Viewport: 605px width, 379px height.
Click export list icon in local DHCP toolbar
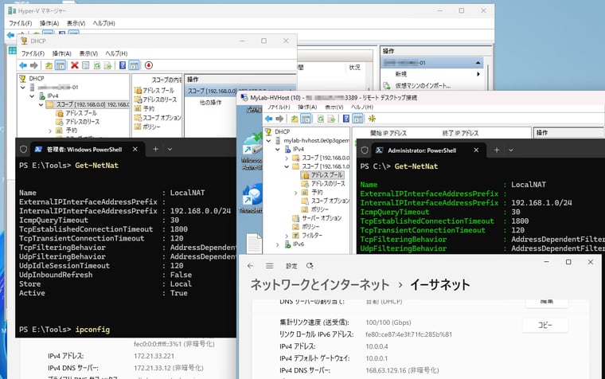coord(108,65)
